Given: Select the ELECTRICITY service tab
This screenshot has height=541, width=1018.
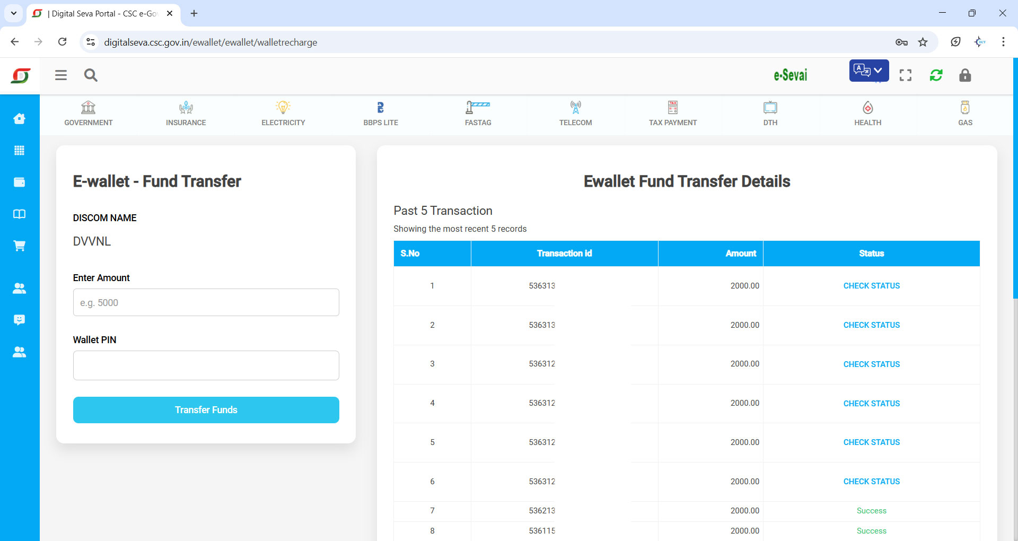Looking at the screenshot, I should pos(283,114).
